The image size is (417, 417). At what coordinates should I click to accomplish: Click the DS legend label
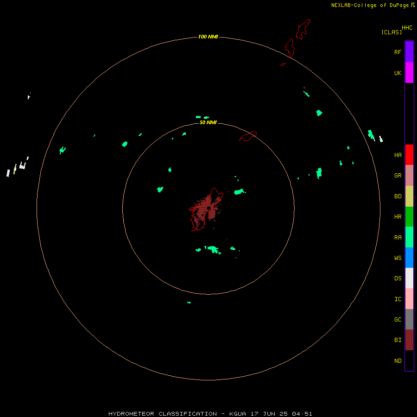tap(398, 278)
